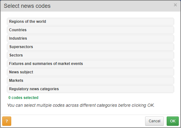This screenshot has height=128, width=181.
Task: Open the Sectors category
Action: pyautogui.click(x=90, y=55)
